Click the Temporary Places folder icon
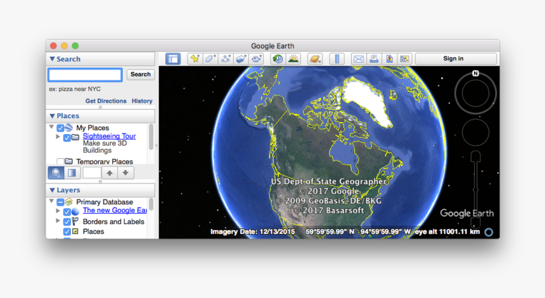 (69, 161)
